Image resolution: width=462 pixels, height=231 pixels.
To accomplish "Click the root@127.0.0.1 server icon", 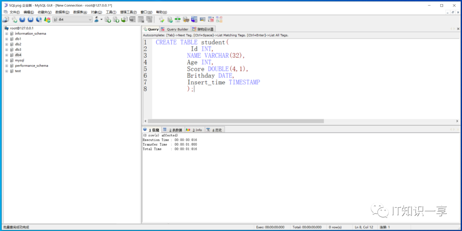I will (x=6, y=28).
